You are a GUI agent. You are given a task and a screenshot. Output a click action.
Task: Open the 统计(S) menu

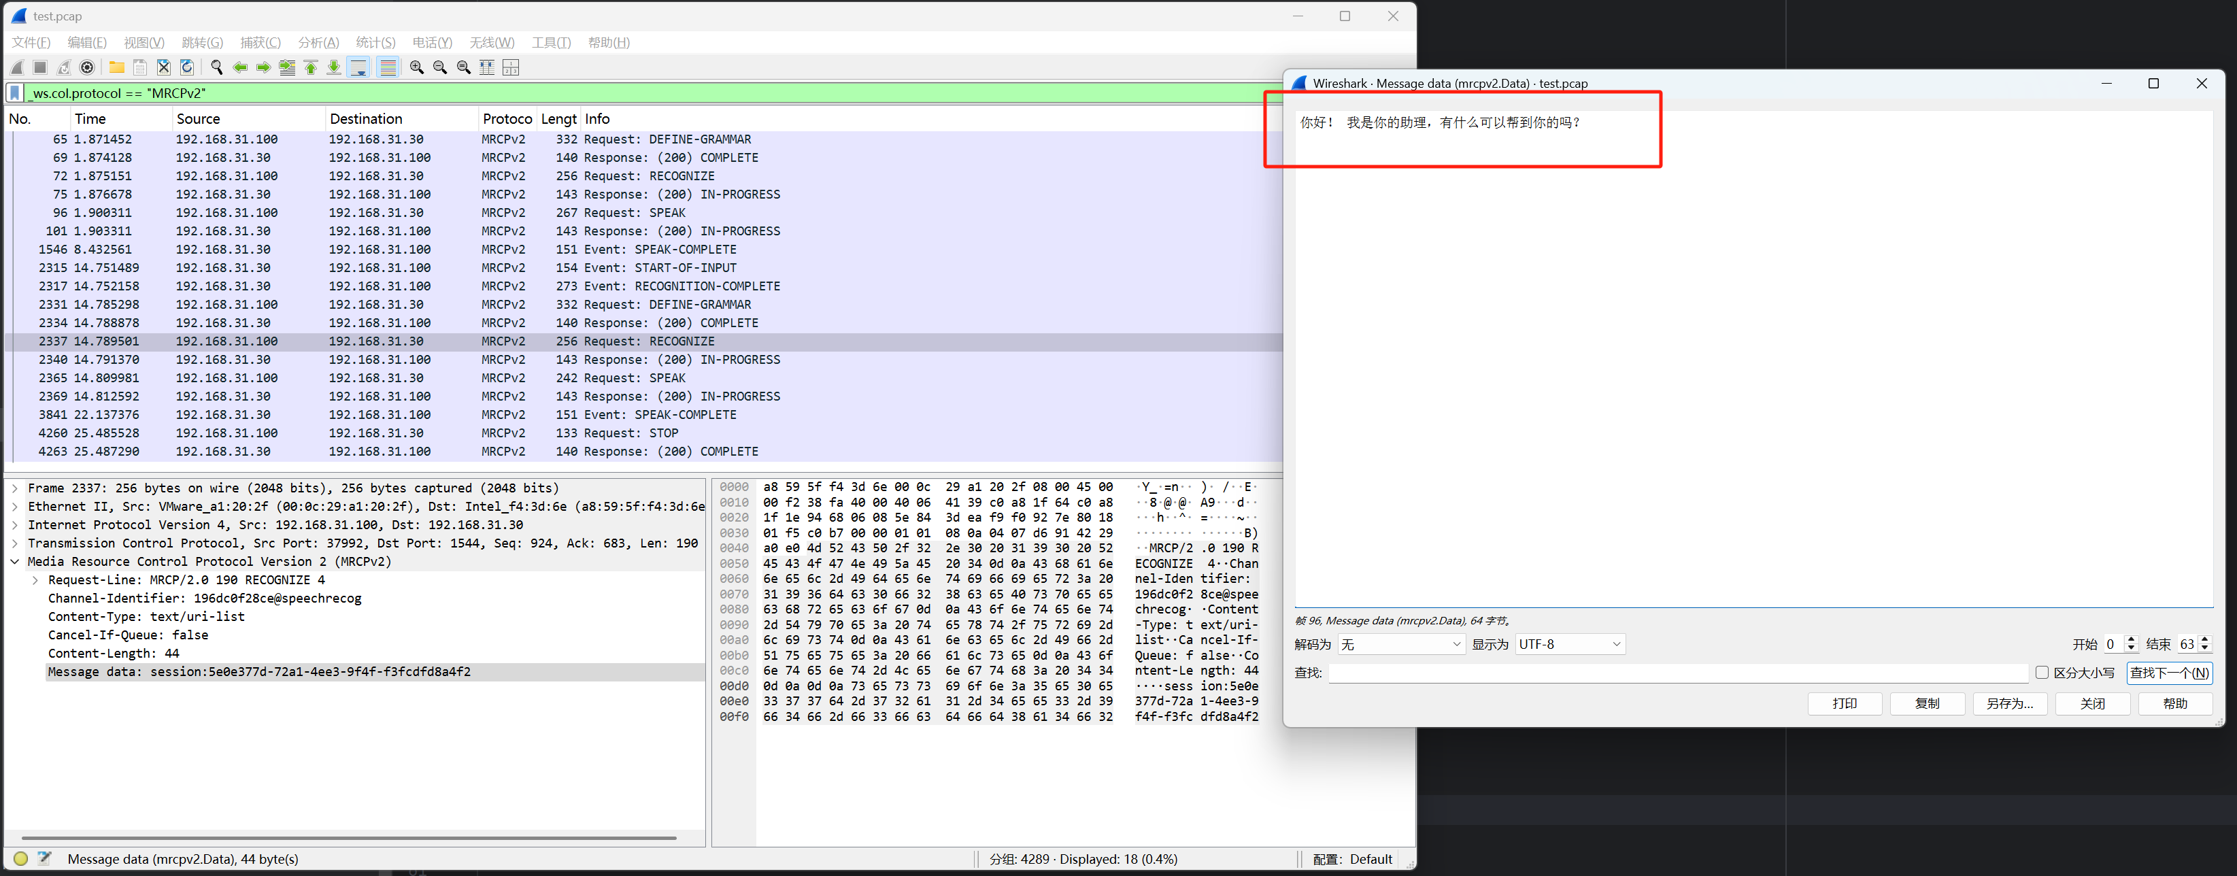tap(375, 43)
